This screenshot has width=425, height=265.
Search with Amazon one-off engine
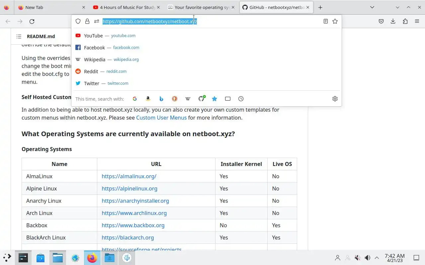148,99
